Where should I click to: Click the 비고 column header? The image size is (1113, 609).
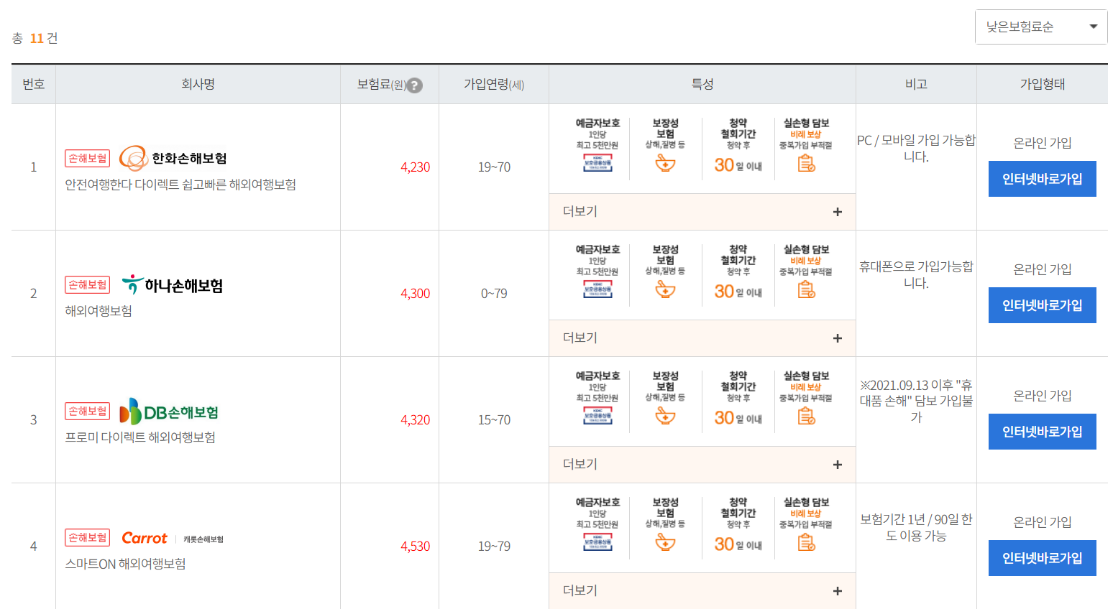point(916,85)
